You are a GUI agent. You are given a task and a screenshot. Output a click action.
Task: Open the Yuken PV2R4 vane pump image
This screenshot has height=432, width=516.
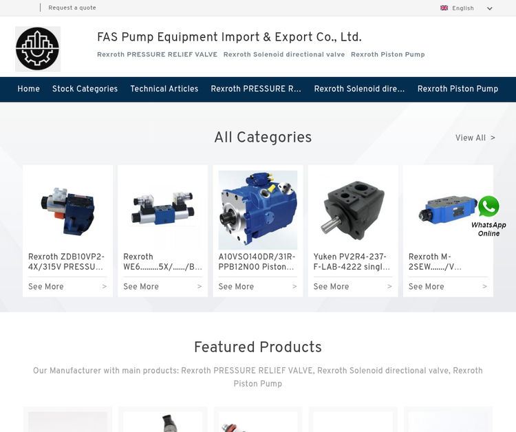(353, 210)
